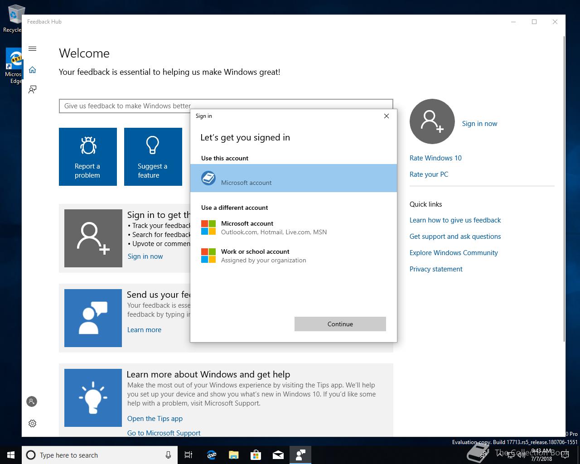580x464 pixels.
Task: Click Sign in now in sign-in card
Action: [x=145, y=256]
